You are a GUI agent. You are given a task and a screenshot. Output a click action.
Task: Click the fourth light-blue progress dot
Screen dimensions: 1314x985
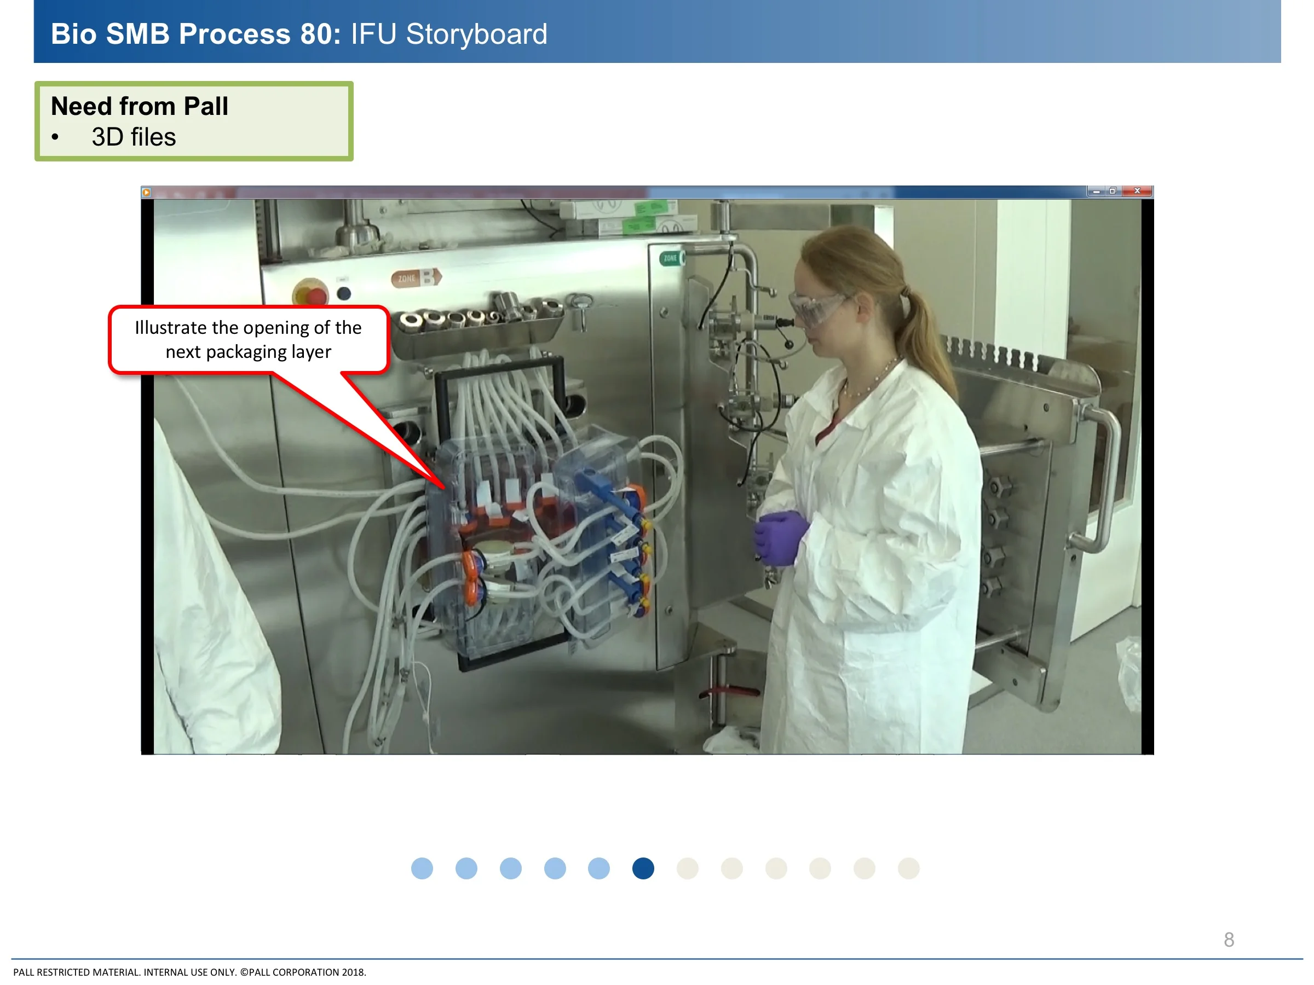point(555,868)
